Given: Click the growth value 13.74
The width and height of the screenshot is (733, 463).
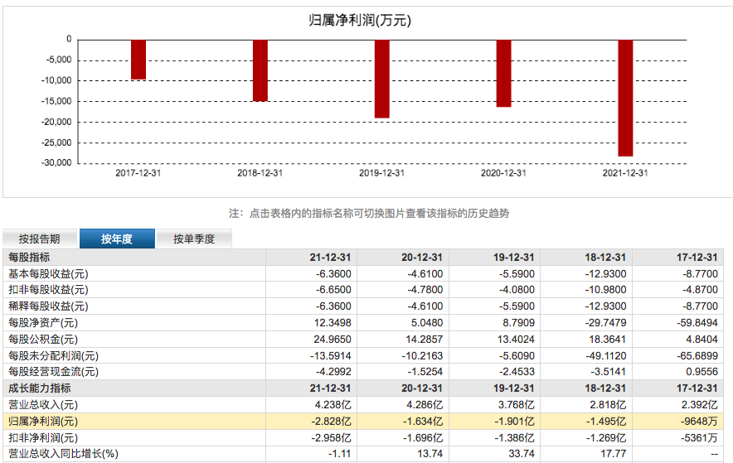Looking at the screenshot, I should pos(430,454).
